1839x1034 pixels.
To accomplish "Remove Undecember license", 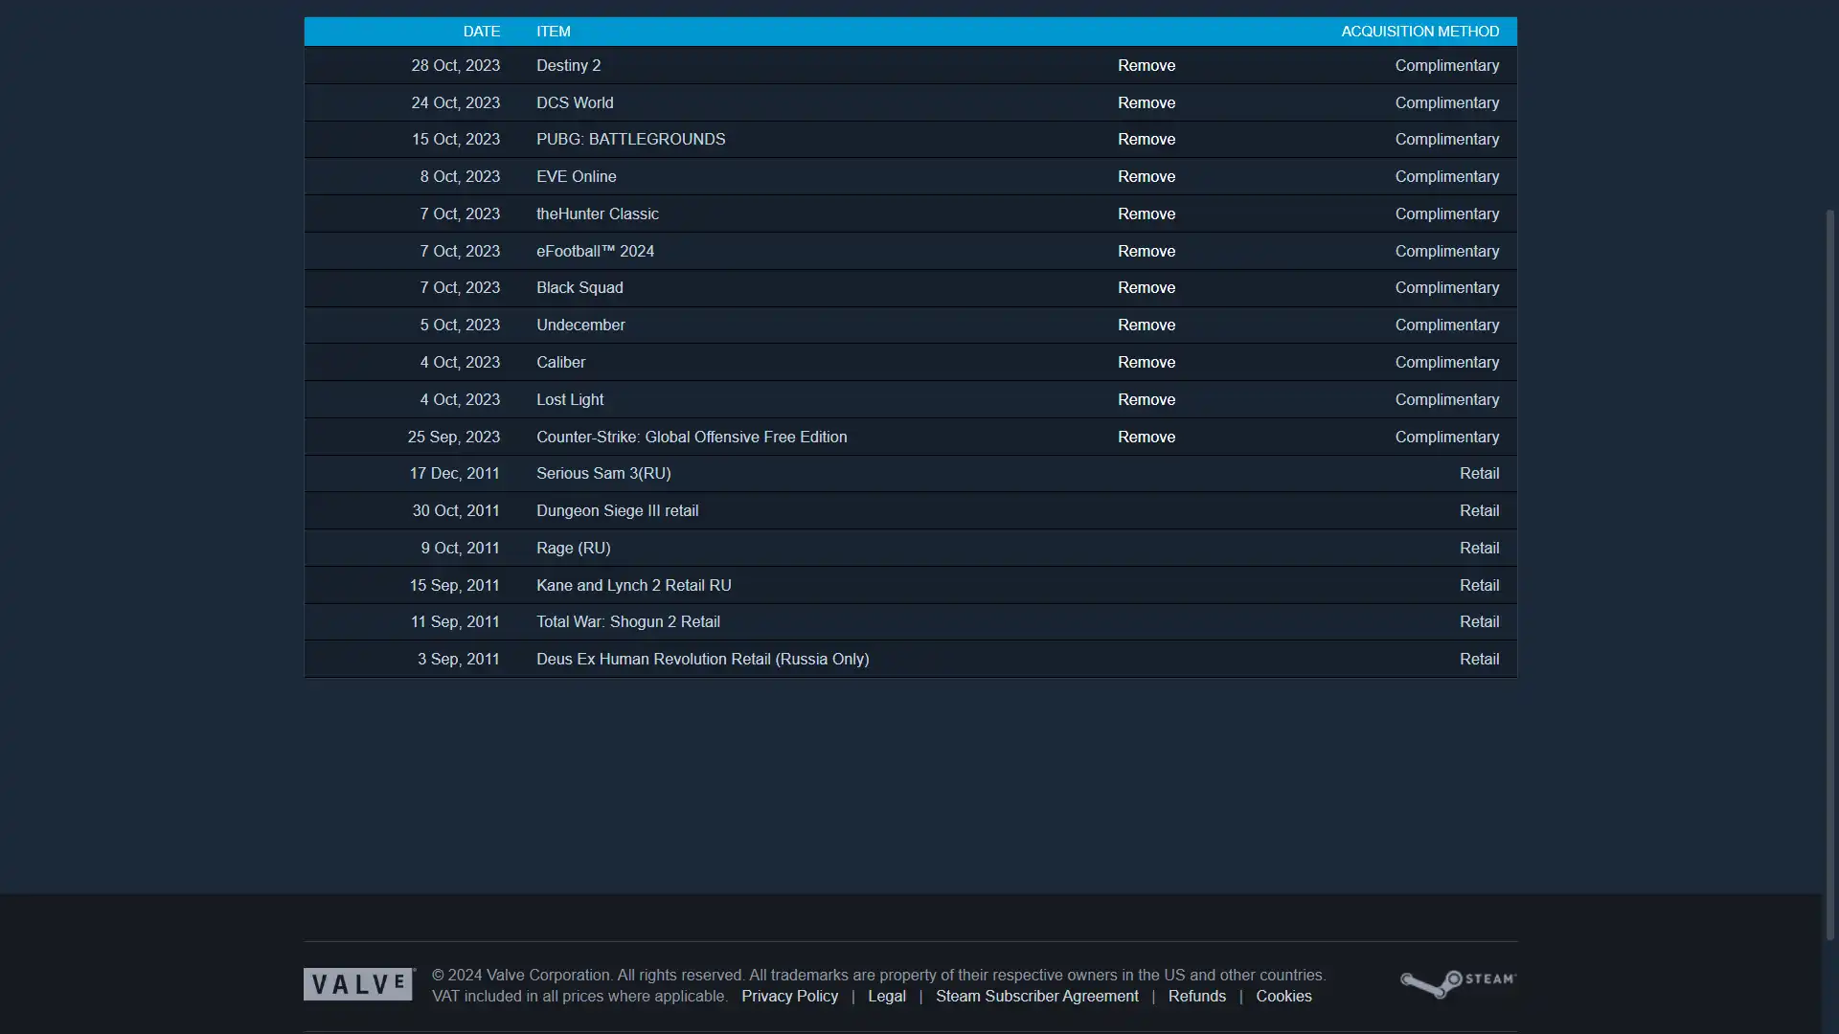I will (1147, 325).
